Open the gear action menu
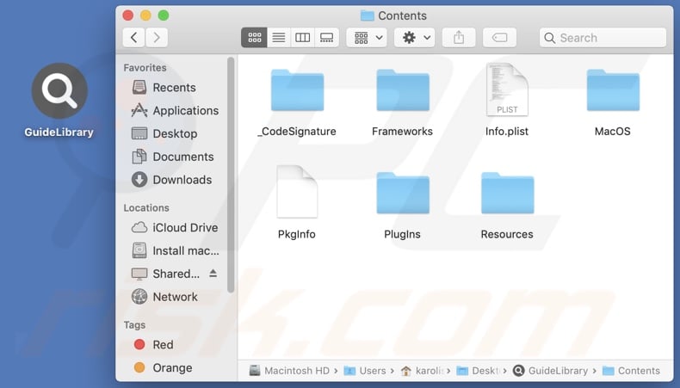 click(x=414, y=38)
